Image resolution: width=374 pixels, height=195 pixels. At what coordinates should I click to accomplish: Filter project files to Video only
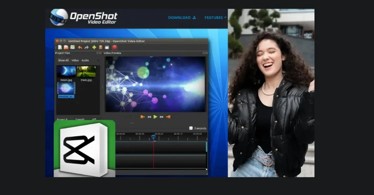75,60
